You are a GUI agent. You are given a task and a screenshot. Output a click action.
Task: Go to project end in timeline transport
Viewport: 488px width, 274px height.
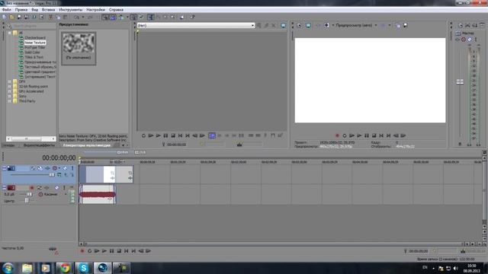133,251
